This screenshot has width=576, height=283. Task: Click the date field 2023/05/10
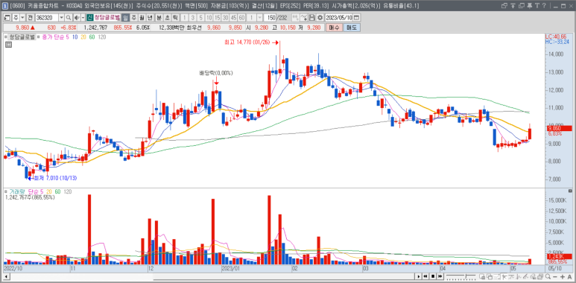pyautogui.click(x=338, y=18)
